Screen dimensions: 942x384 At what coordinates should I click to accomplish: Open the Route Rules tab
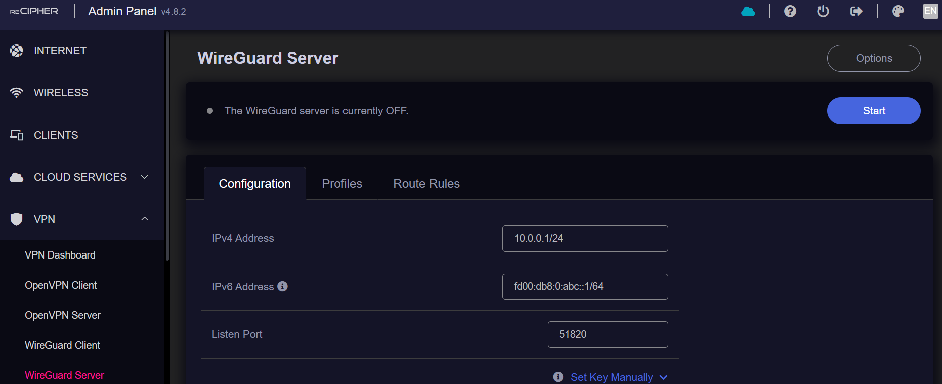click(x=426, y=184)
